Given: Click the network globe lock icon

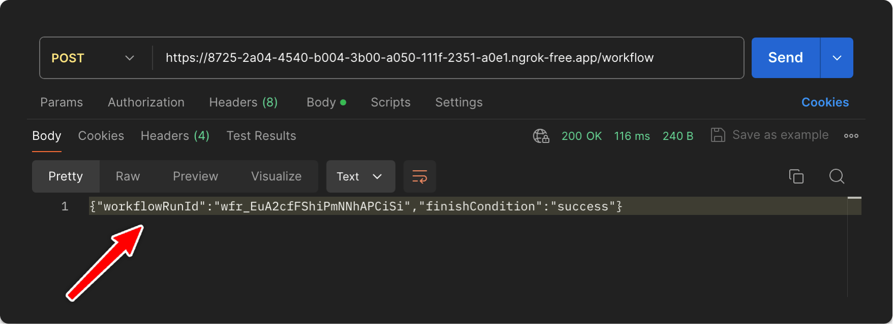Looking at the screenshot, I should 541,136.
